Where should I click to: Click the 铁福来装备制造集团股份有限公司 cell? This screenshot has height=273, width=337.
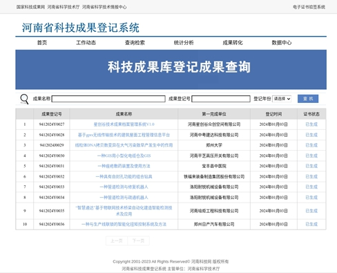214,177
